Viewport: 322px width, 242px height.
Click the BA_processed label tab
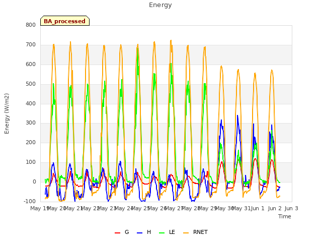65,21
